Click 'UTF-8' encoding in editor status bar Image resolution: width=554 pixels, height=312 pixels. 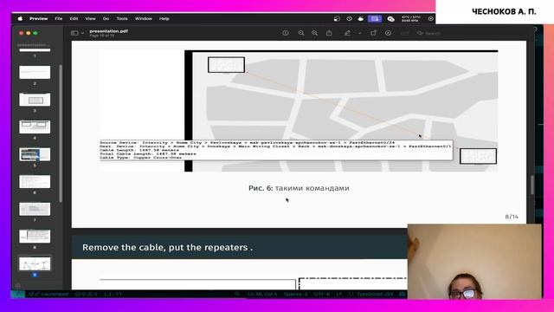[321, 294]
